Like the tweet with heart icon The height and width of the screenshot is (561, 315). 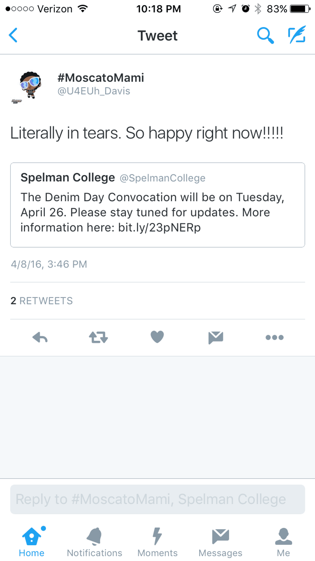point(157,337)
